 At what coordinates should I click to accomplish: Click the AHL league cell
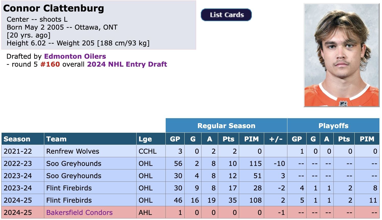coord(145,212)
